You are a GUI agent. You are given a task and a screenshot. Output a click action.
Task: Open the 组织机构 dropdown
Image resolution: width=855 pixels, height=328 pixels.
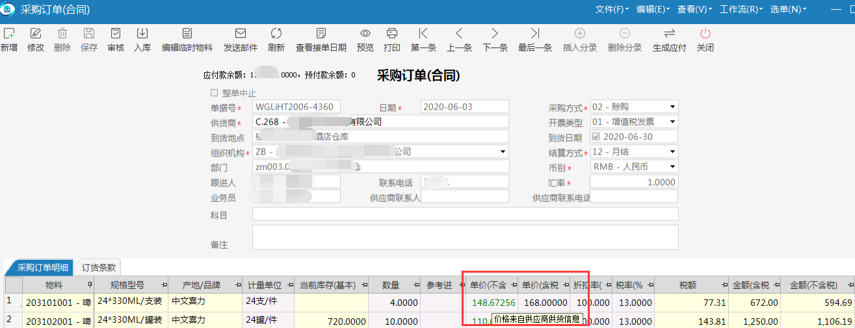click(x=503, y=152)
